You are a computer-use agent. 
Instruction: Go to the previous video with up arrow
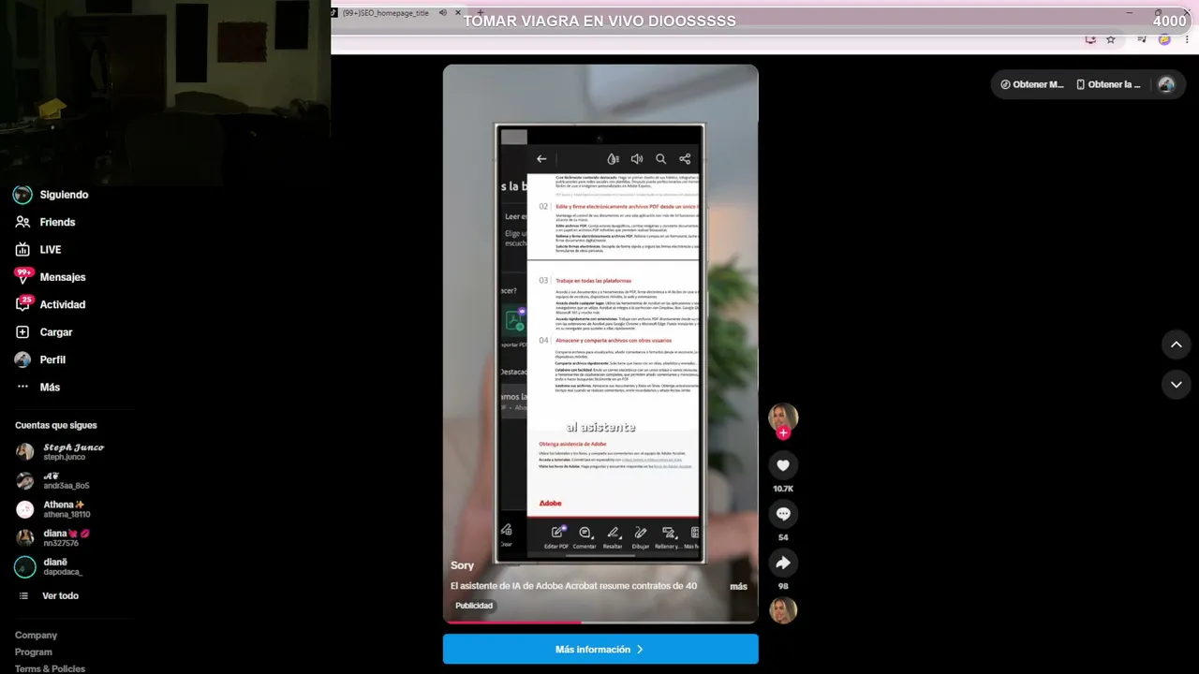(1177, 344)
